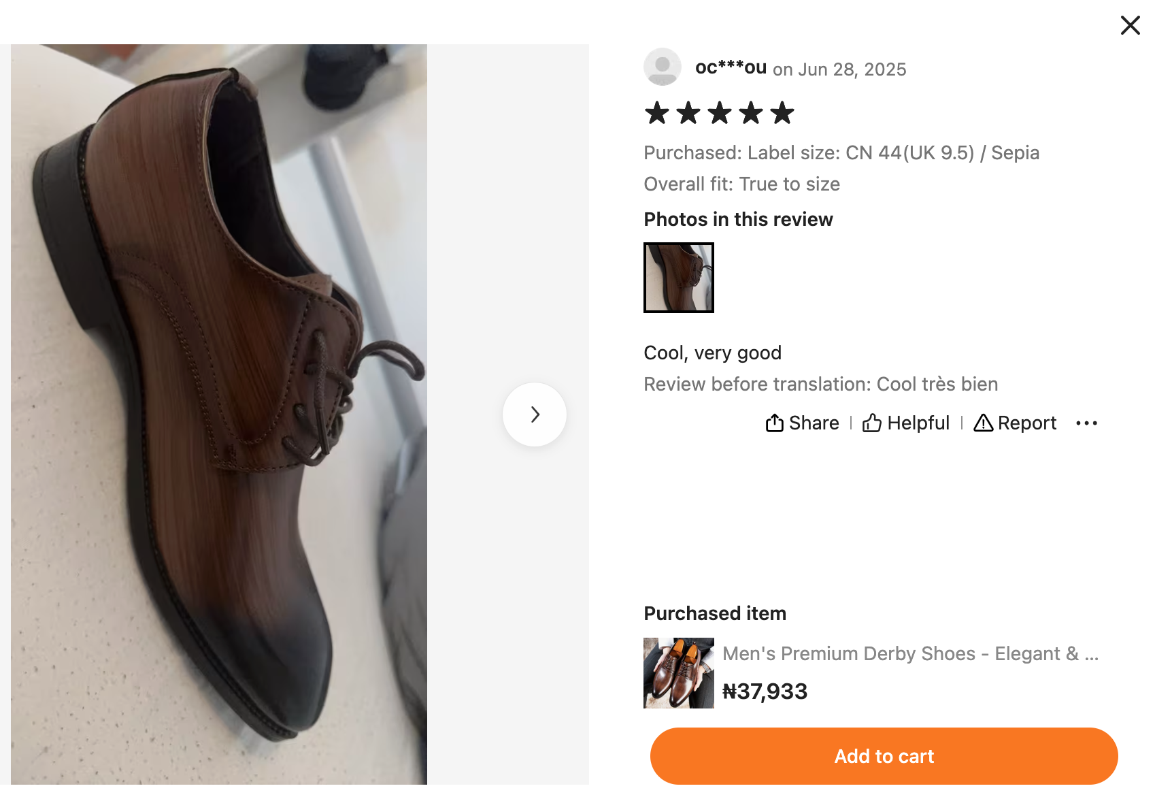Screen dimensions: 1155x799
Task: Report this review
Action: 1015,423
